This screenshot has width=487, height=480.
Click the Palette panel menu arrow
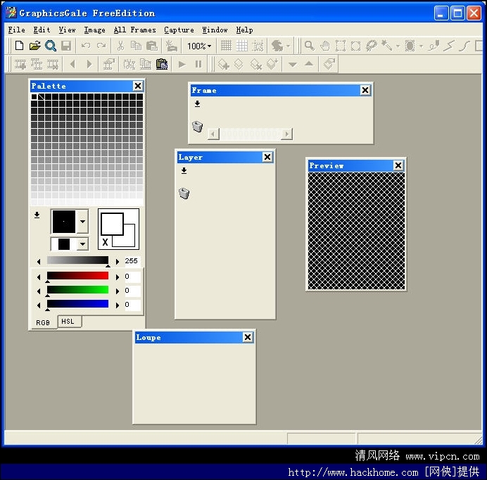point(37,215)
